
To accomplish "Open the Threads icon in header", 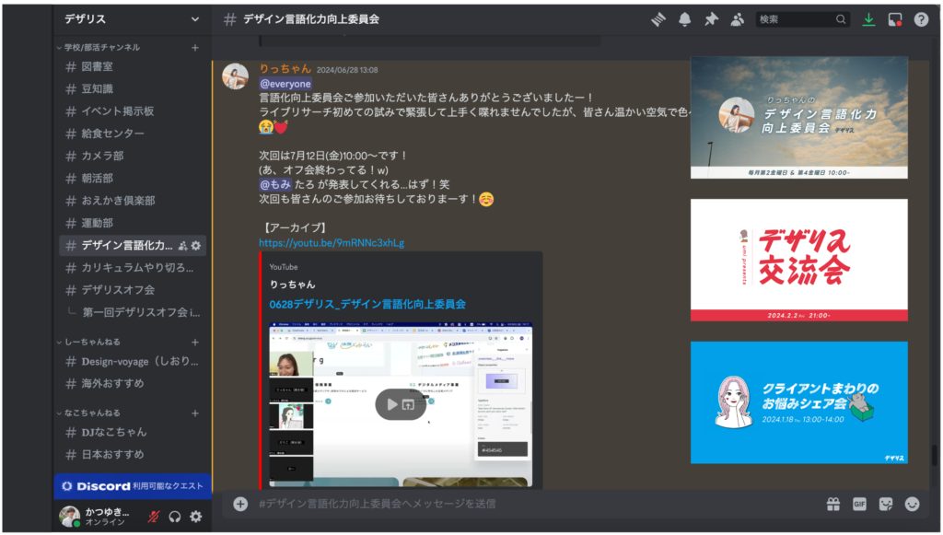I will 658,19.
